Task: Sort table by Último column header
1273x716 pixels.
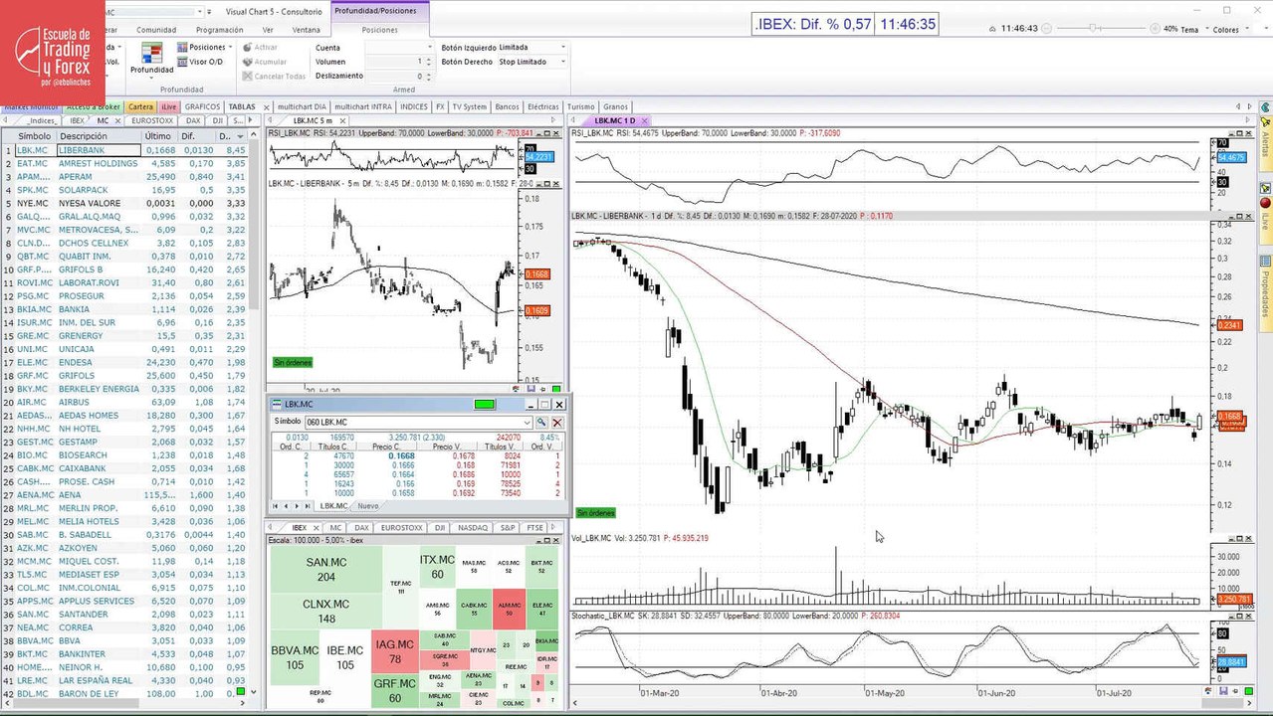Action: tap(157, 135)
